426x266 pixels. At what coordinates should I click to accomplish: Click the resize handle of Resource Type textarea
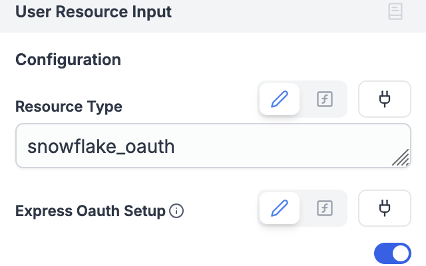401,158
